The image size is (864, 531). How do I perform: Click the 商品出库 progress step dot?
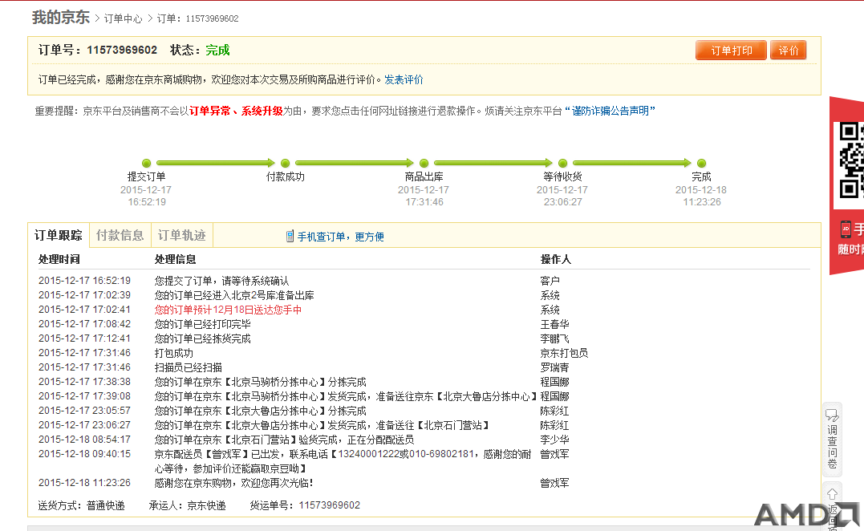coord(424,163)
